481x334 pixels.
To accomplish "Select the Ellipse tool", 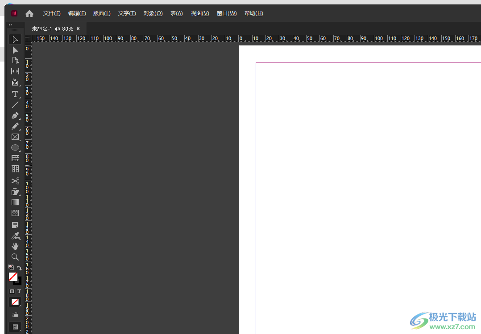I will pos(15,147).
